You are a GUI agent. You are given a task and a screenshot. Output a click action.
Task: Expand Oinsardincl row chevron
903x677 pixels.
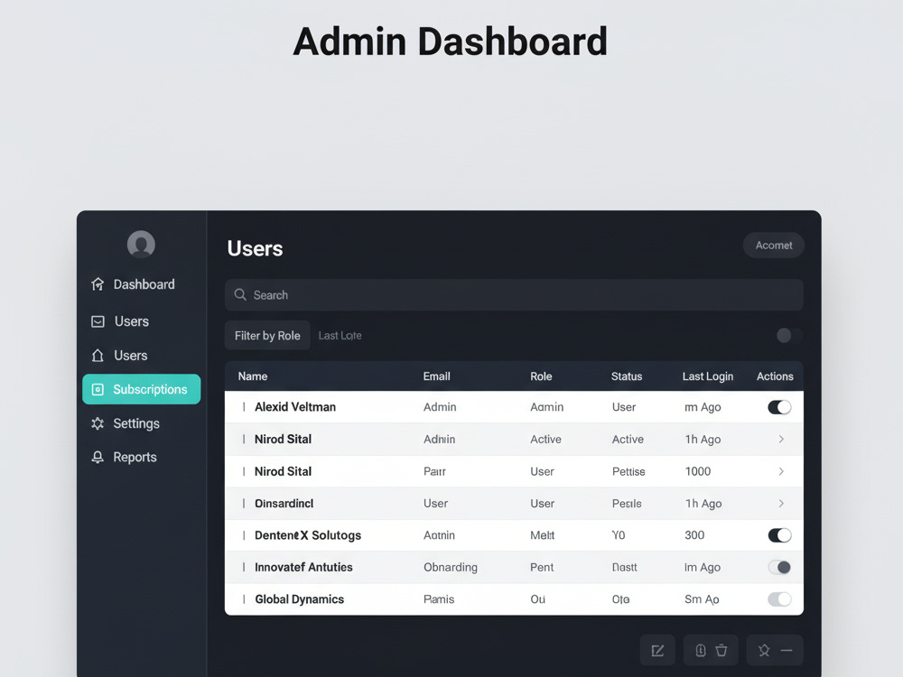(781, 503)
